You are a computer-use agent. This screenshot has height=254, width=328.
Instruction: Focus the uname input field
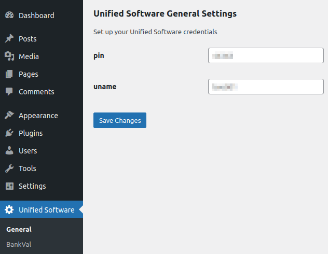pyautogui.click(x=266, y=87)
